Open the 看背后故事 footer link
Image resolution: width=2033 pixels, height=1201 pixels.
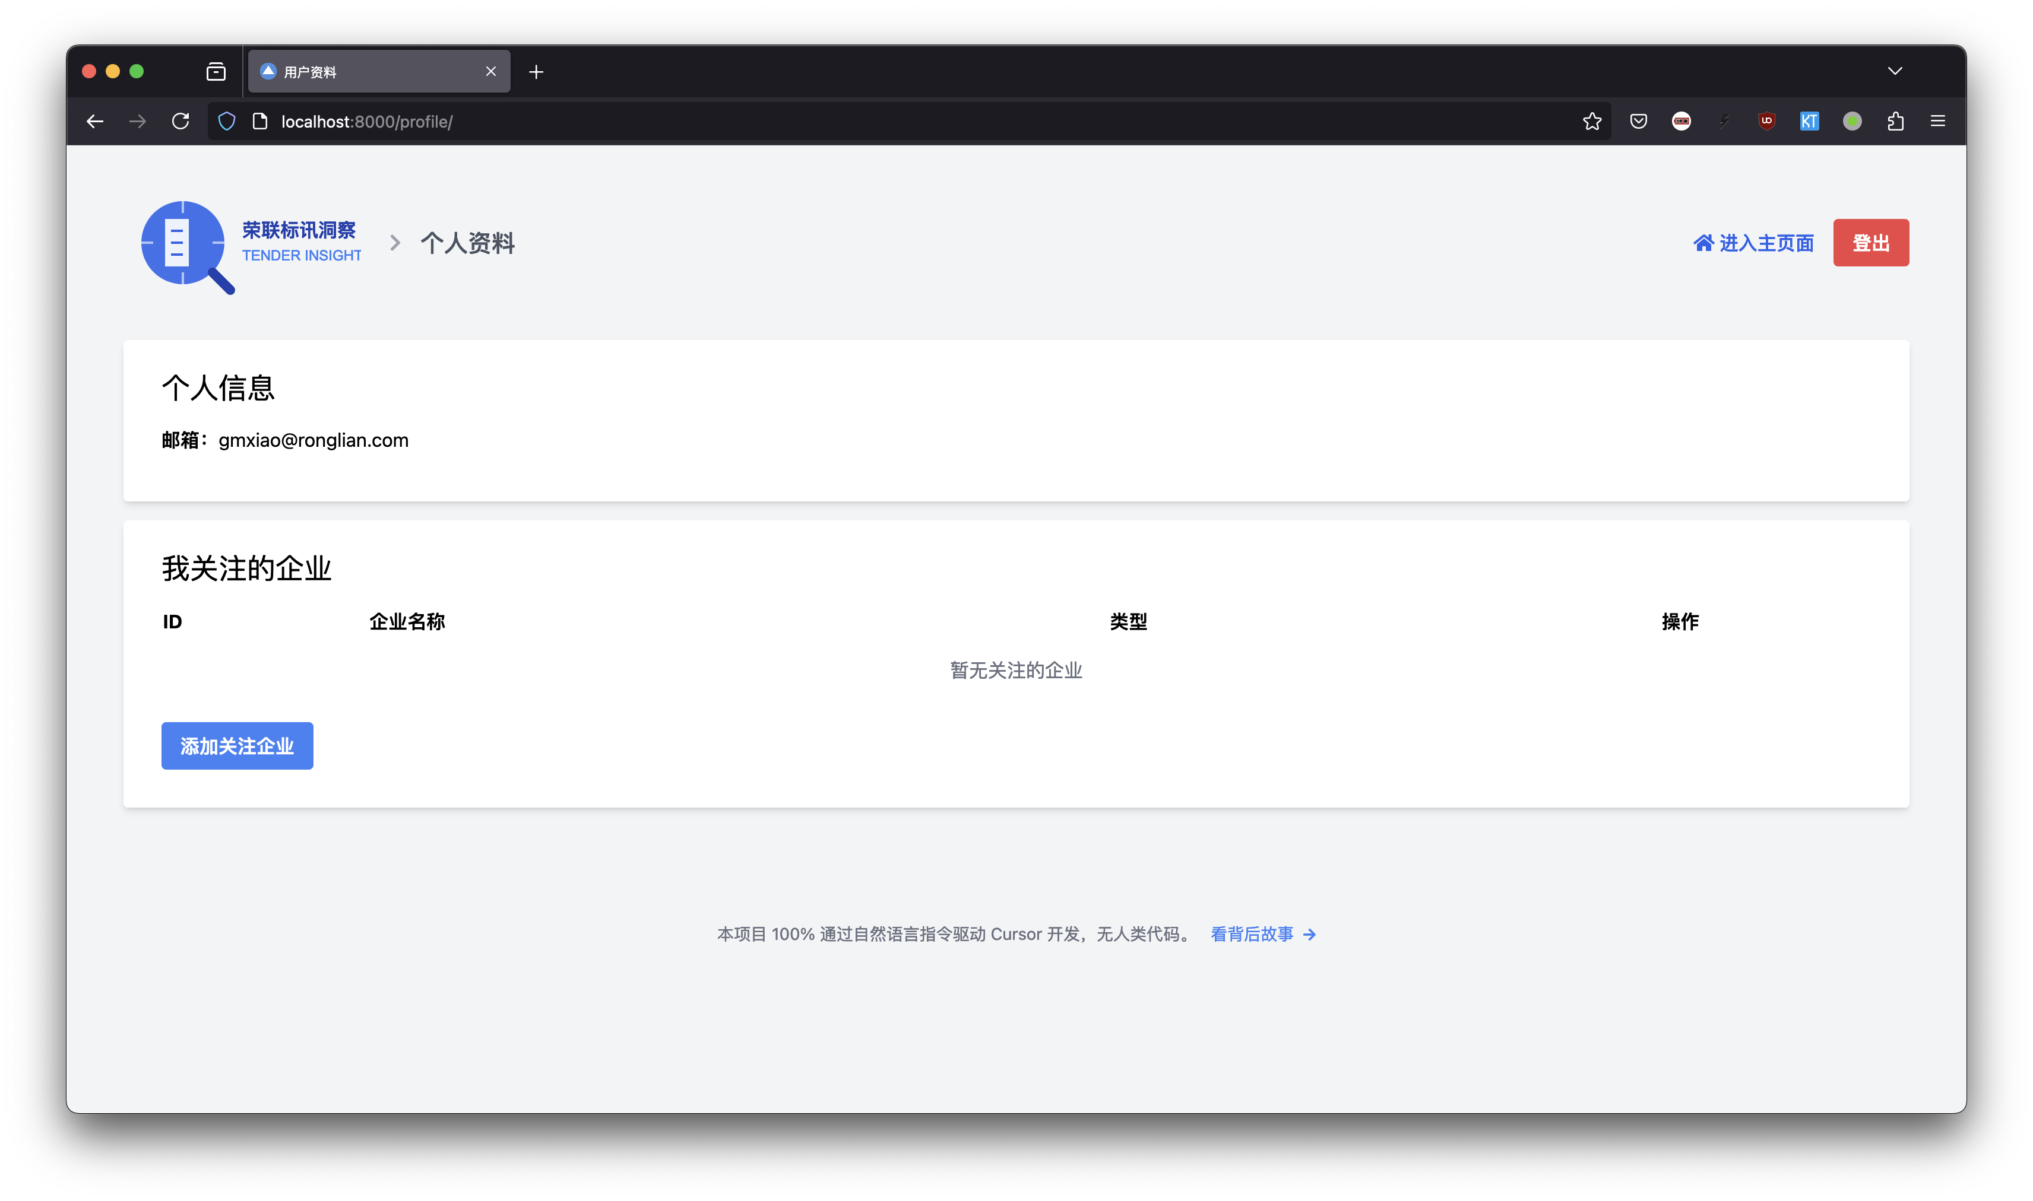click(x=1262, y=934)
